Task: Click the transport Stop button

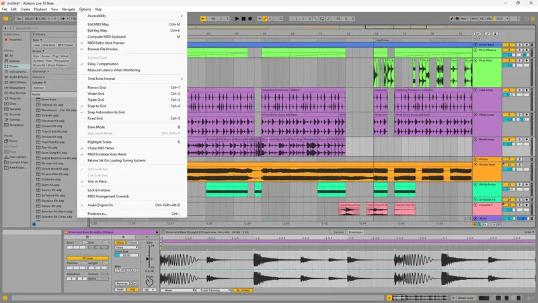Action: tap(245, 19)
